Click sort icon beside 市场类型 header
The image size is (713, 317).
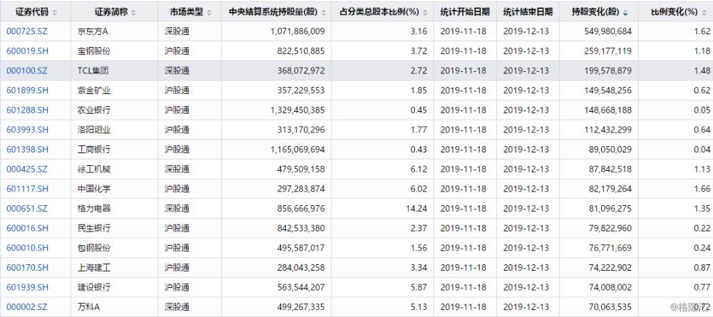pyautogui.click(x=210, y=13)
